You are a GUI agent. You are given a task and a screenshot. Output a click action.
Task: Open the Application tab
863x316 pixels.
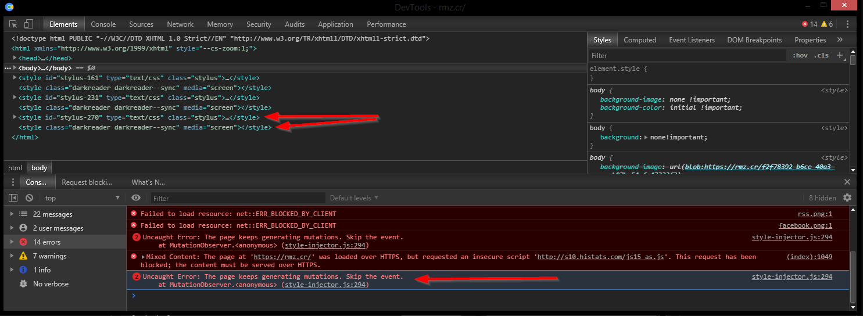[335, 24]
